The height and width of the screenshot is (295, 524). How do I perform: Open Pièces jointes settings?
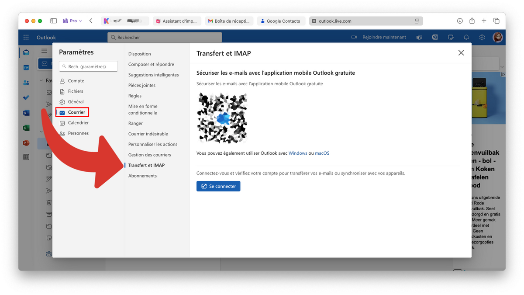coord(142,85)
